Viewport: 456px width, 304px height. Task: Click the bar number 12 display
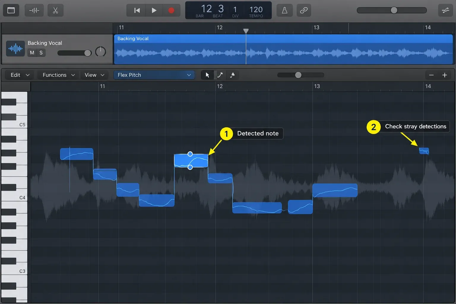[x=206, y=9]
